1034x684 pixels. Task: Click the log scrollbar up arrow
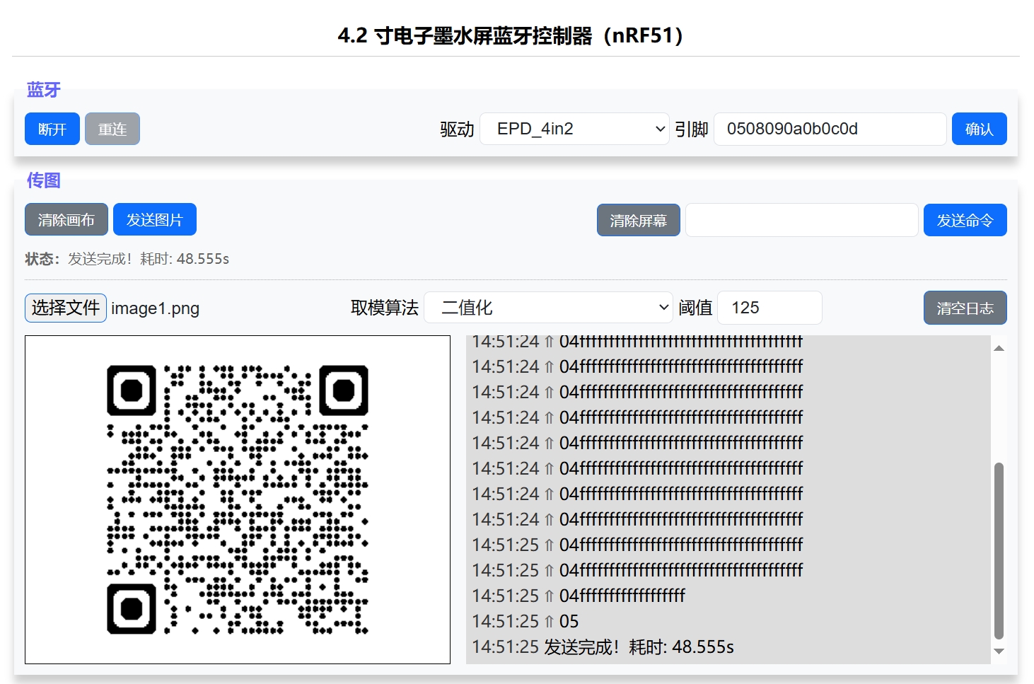pos(999,348)
